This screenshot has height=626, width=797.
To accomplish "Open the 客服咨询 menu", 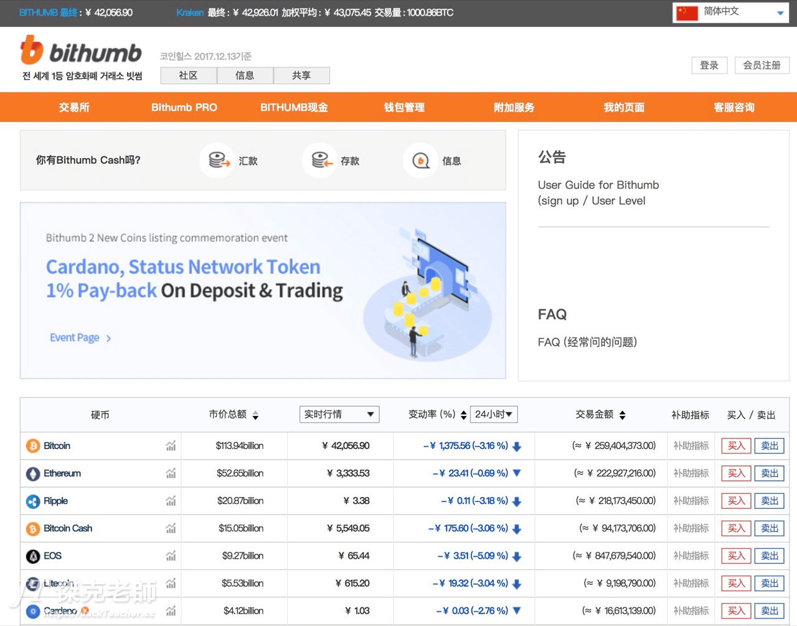I will coord(734,107).
